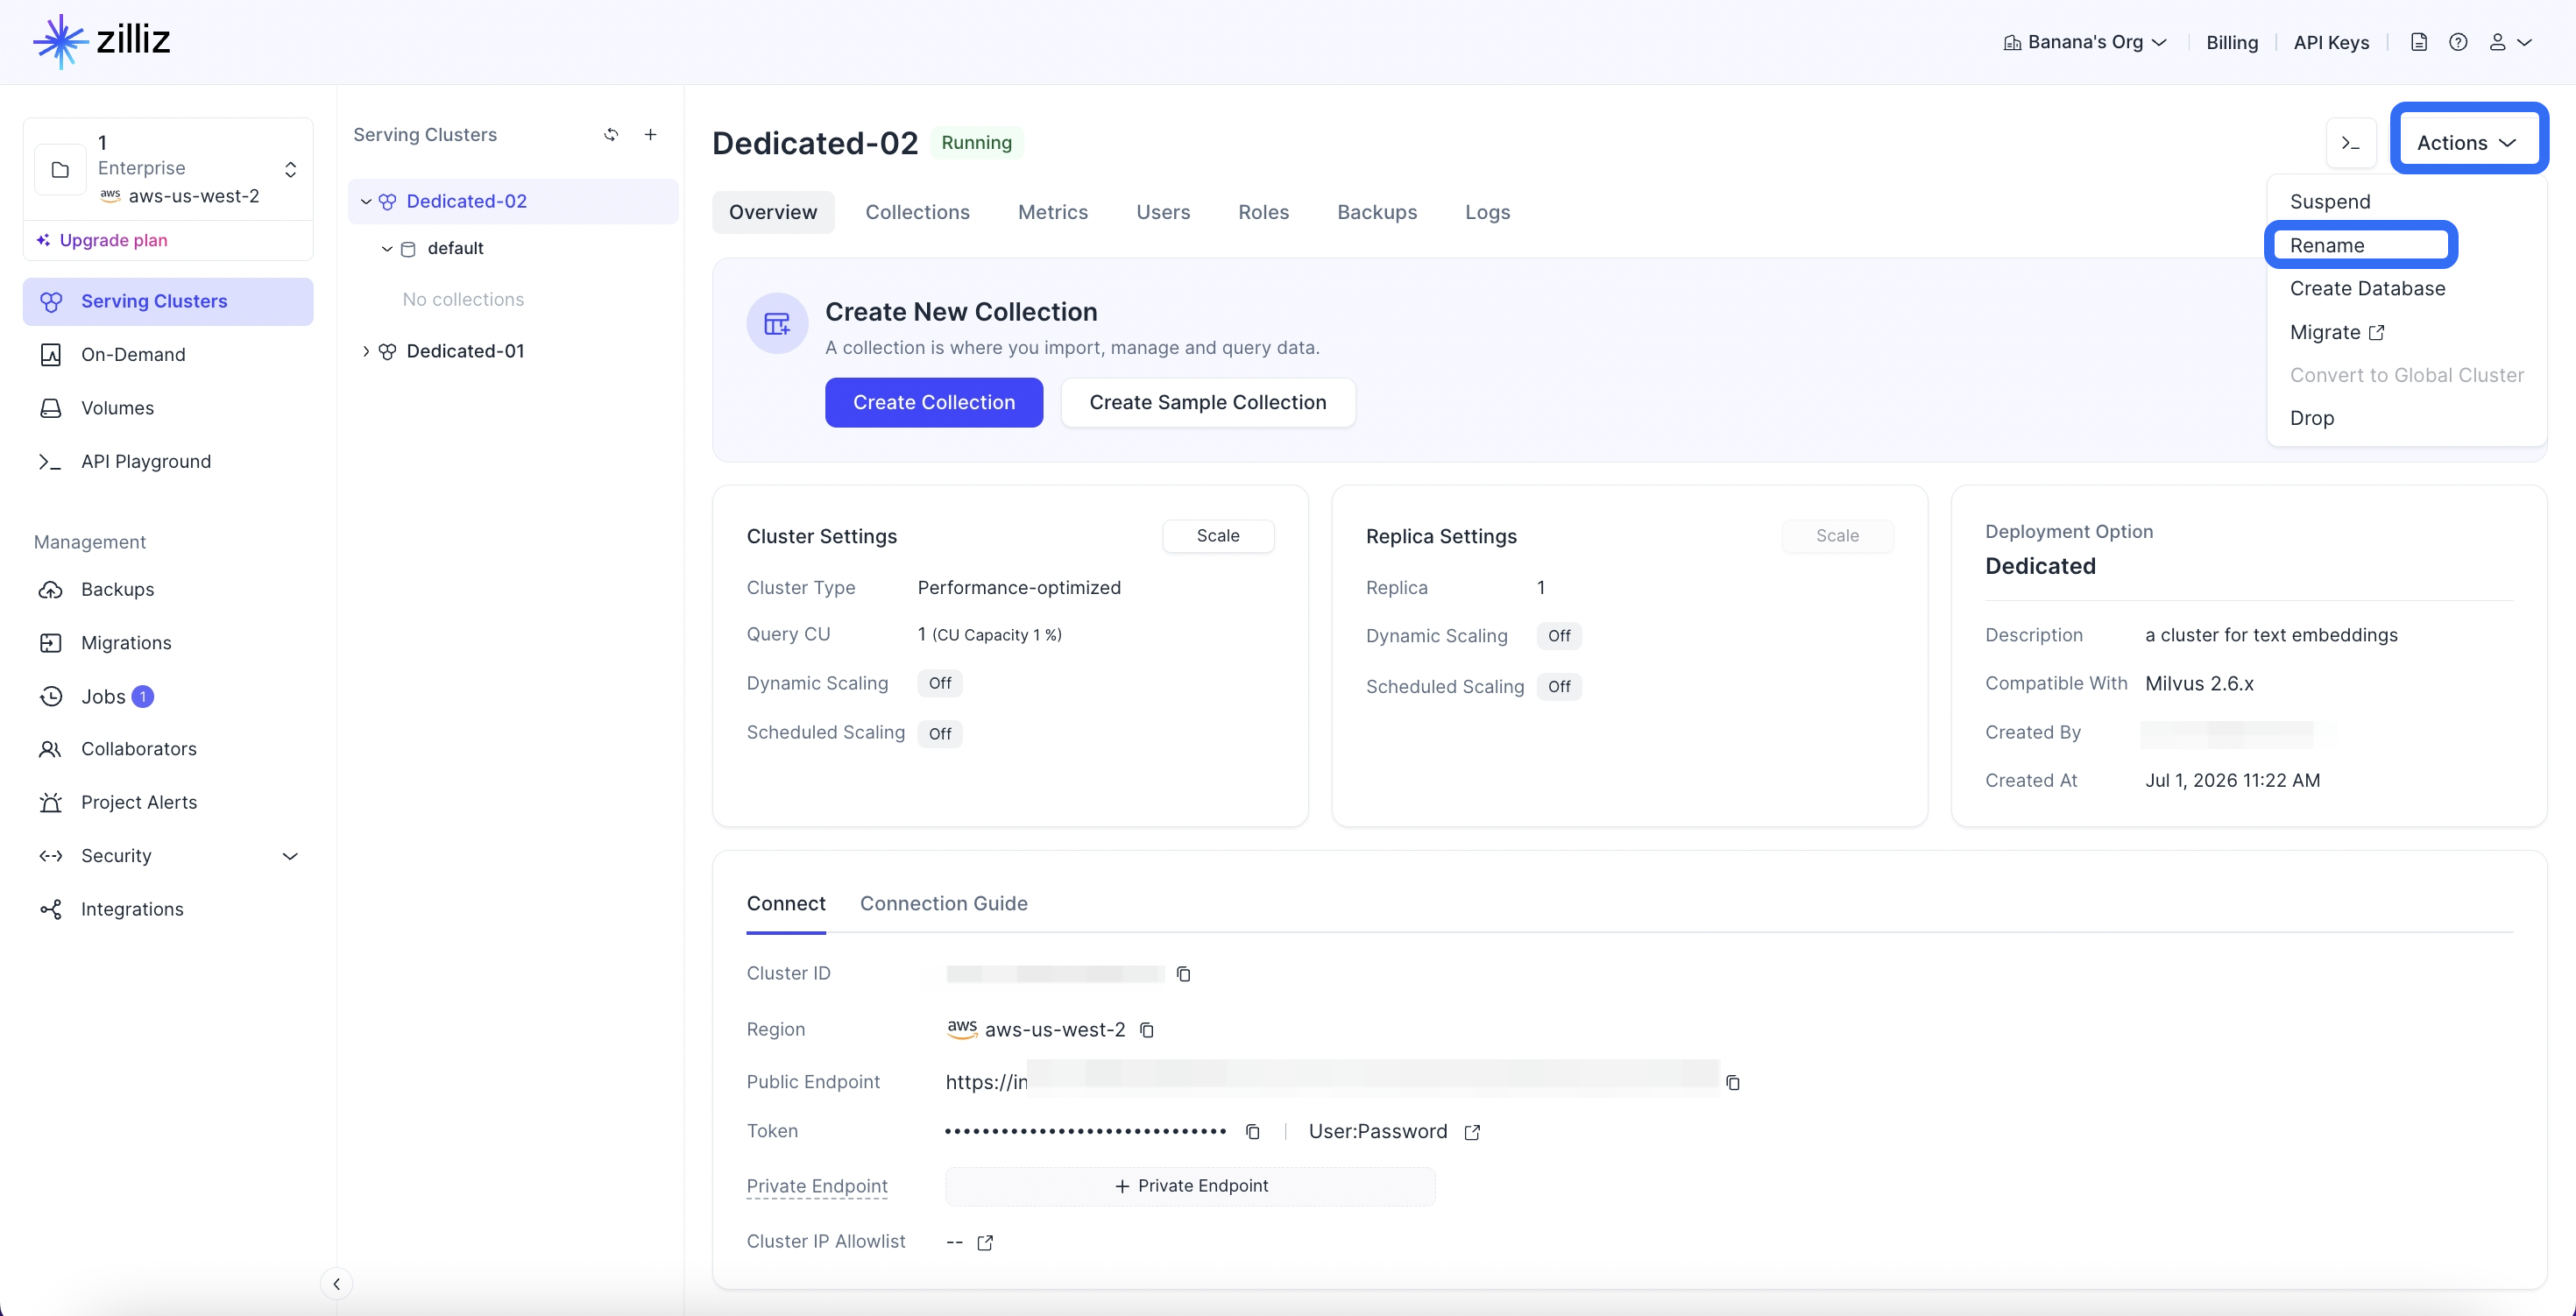
Task: Open the cluster terminal console icon
Action: click(x=2351, y=144)
